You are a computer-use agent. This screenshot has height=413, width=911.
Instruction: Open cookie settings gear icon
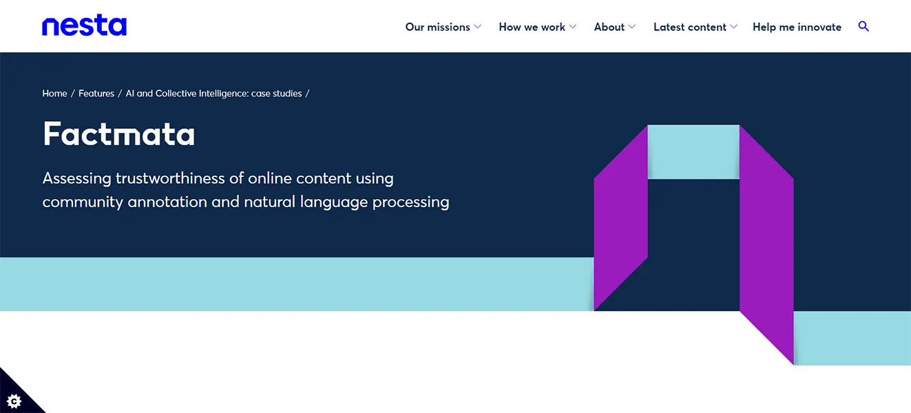(14, 400)
